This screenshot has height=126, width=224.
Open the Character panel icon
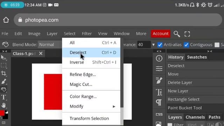pyautogui.click(x=159, y=92)
